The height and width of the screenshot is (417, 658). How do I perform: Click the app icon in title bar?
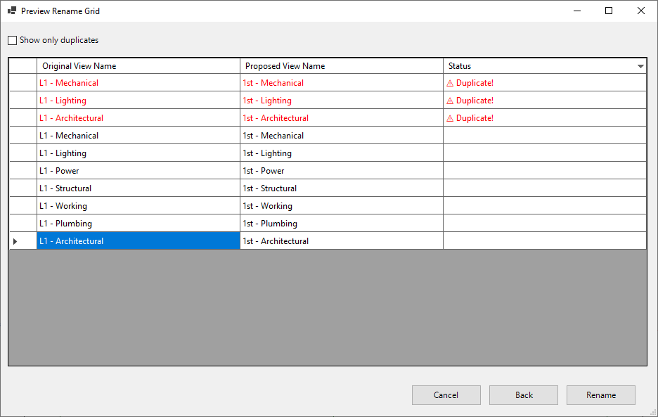pos(11,11)
